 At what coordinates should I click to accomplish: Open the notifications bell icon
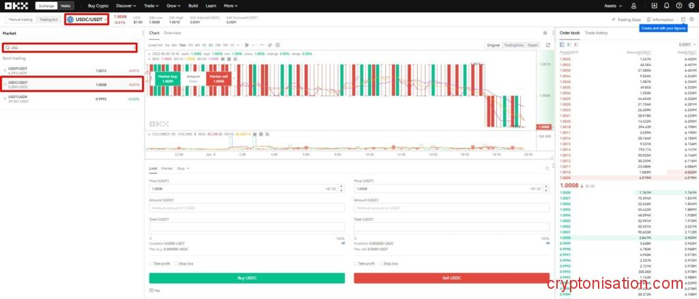[x=668, y=5]
